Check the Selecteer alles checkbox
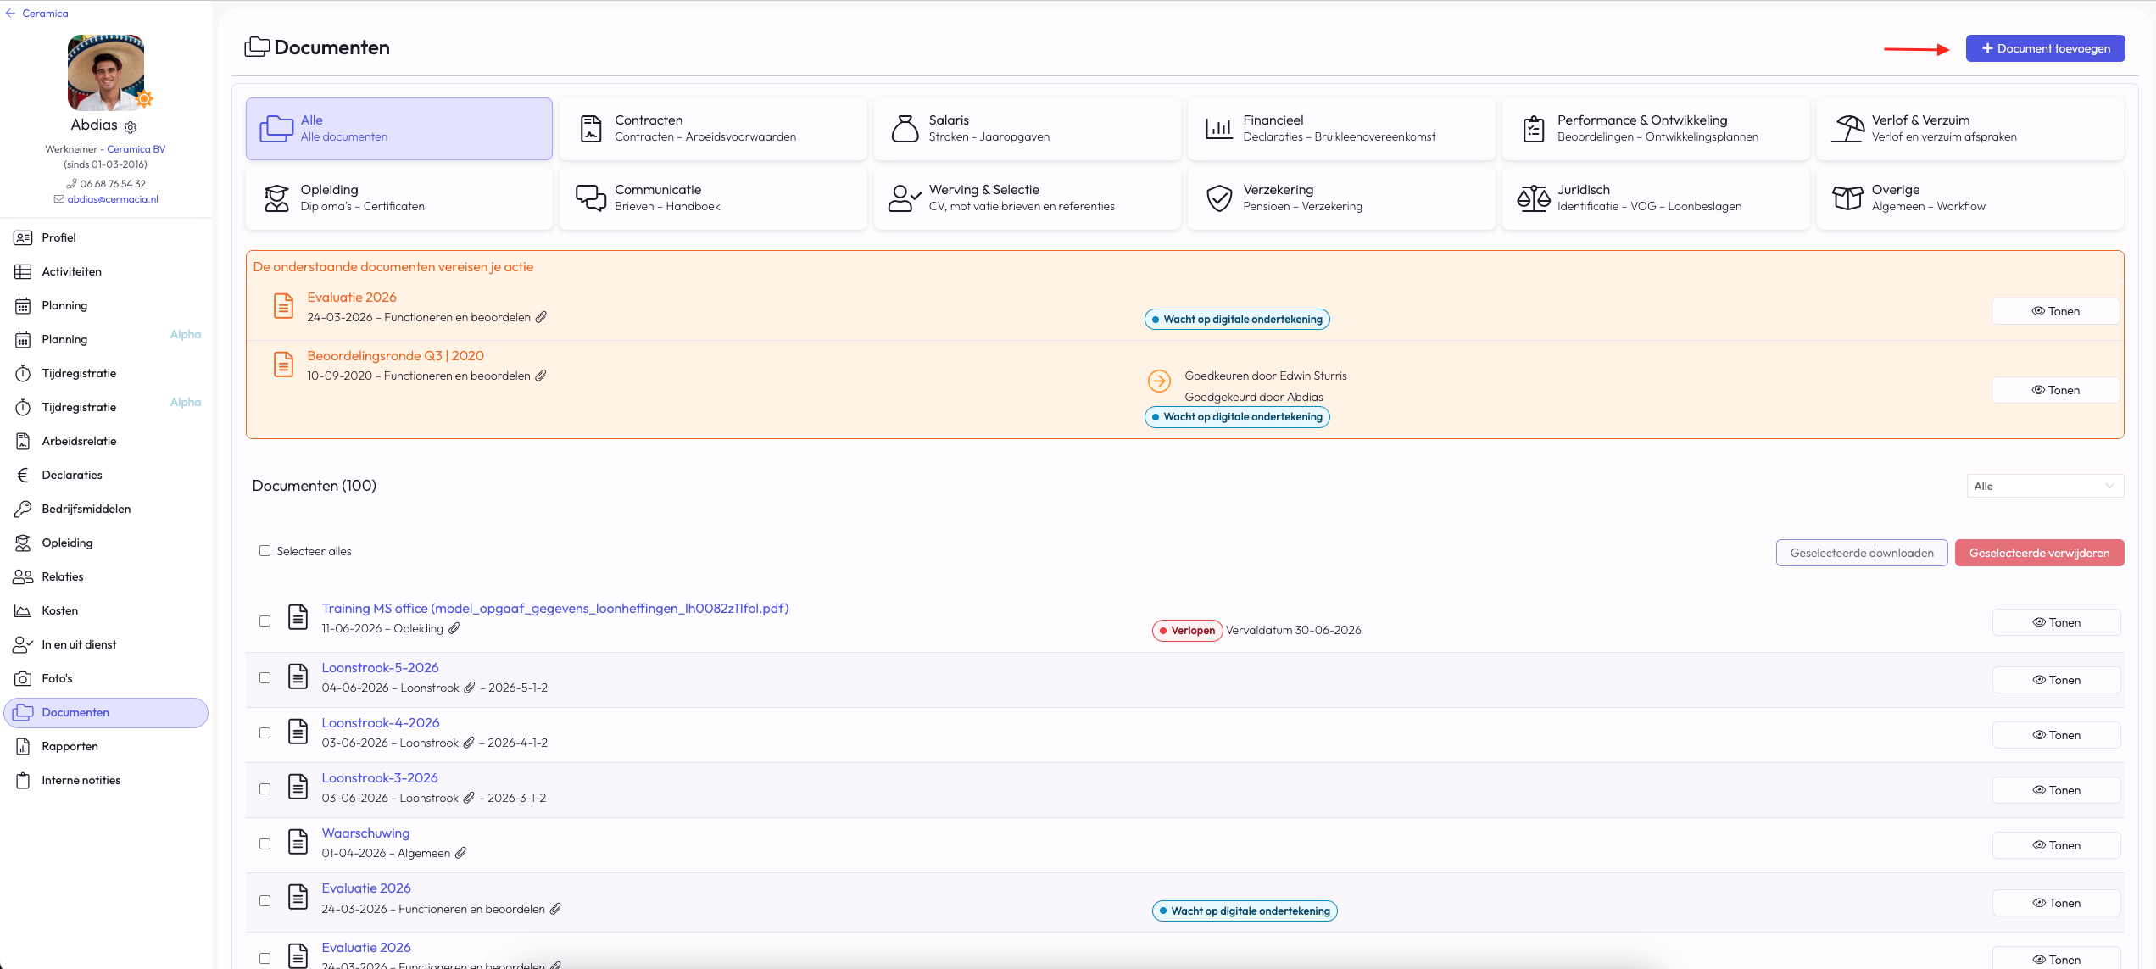The width and height of the screenshot is (2156, 969). click(265, 551)
